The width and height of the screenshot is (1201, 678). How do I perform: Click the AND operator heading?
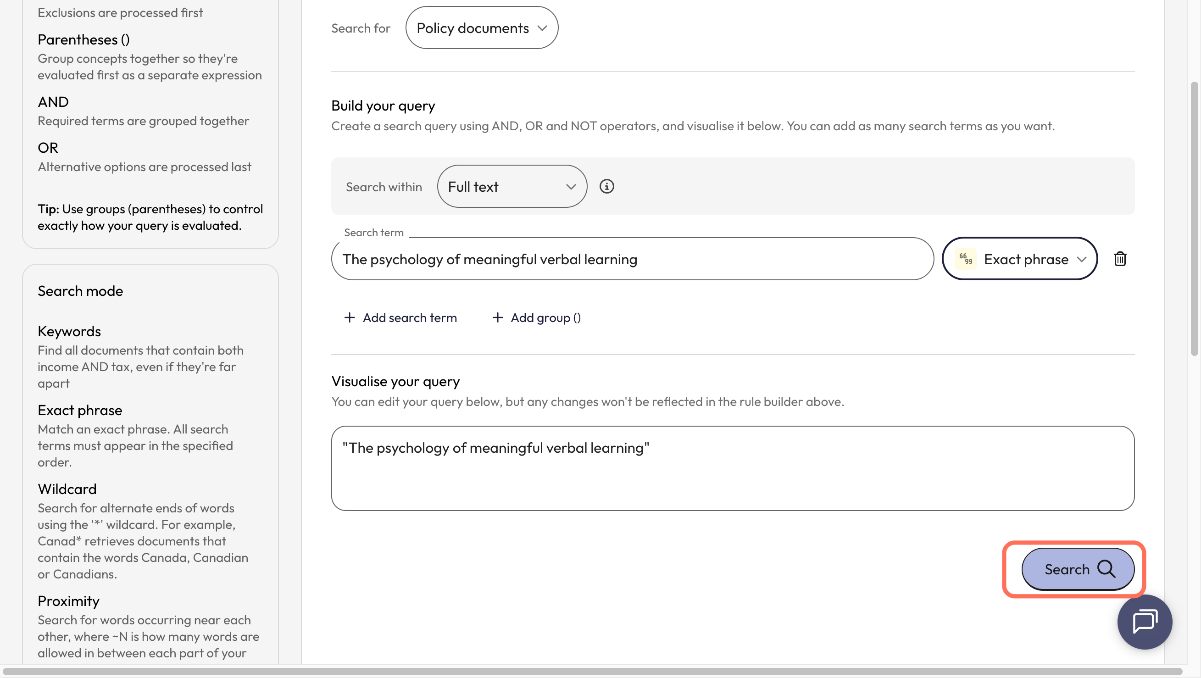pyautogui.click(x=53, y=102)
